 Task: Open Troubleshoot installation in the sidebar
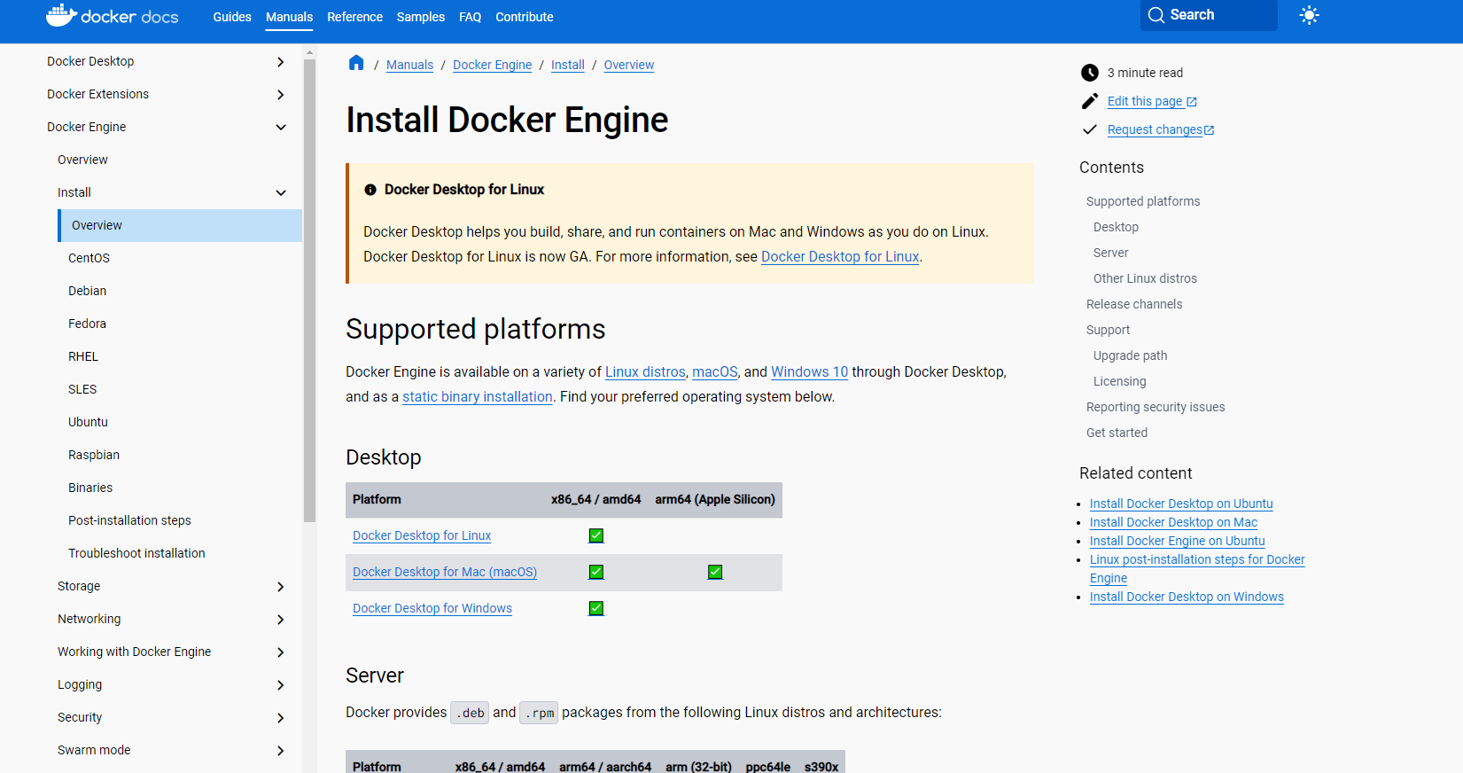click(136, 553)
